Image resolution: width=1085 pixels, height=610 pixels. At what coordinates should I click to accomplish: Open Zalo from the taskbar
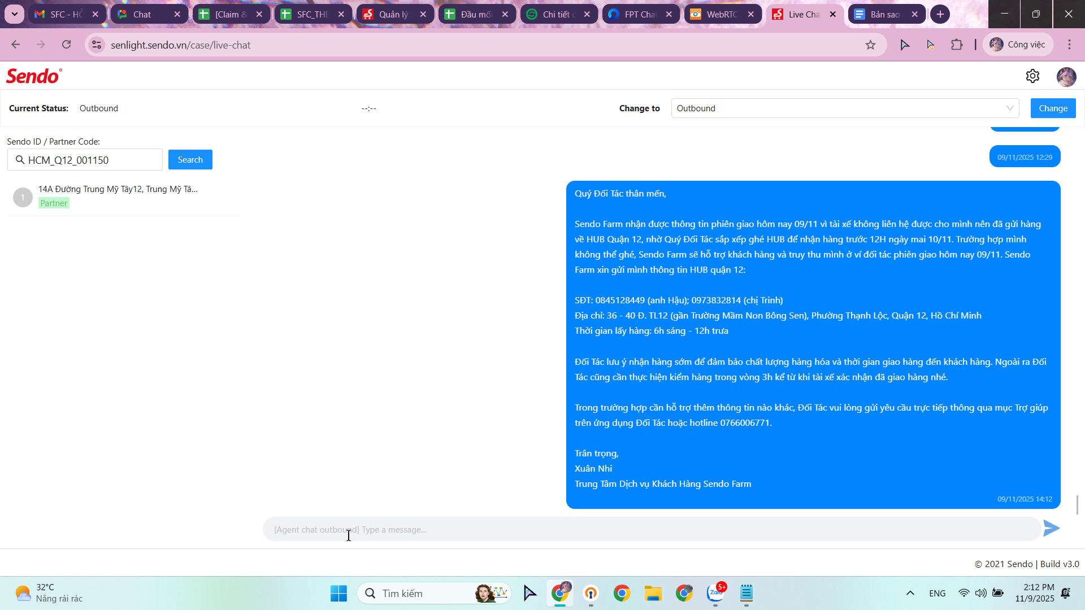coord(715,593)
